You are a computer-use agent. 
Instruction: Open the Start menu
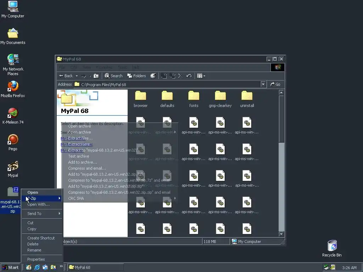pos(11,267)
